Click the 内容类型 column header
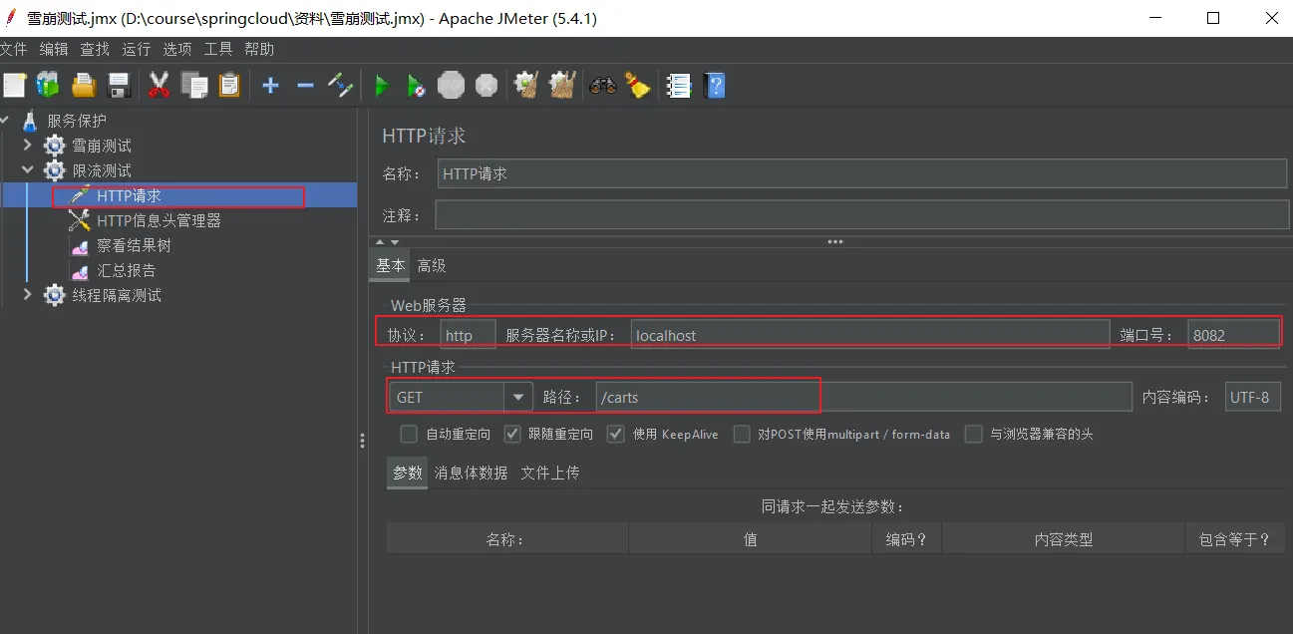Image resolution: width=1293 pixels, height=634 pixels. click(x=1064, y=539)
